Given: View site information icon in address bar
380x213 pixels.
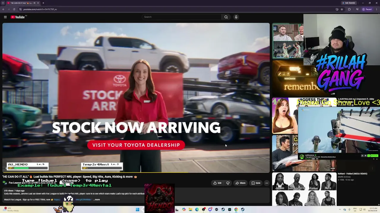Looking at the screenshot, I should (x=20, y=9).
